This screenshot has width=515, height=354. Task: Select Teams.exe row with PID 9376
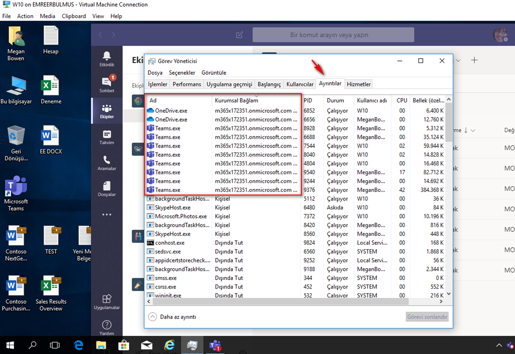[x=295, y=190]
